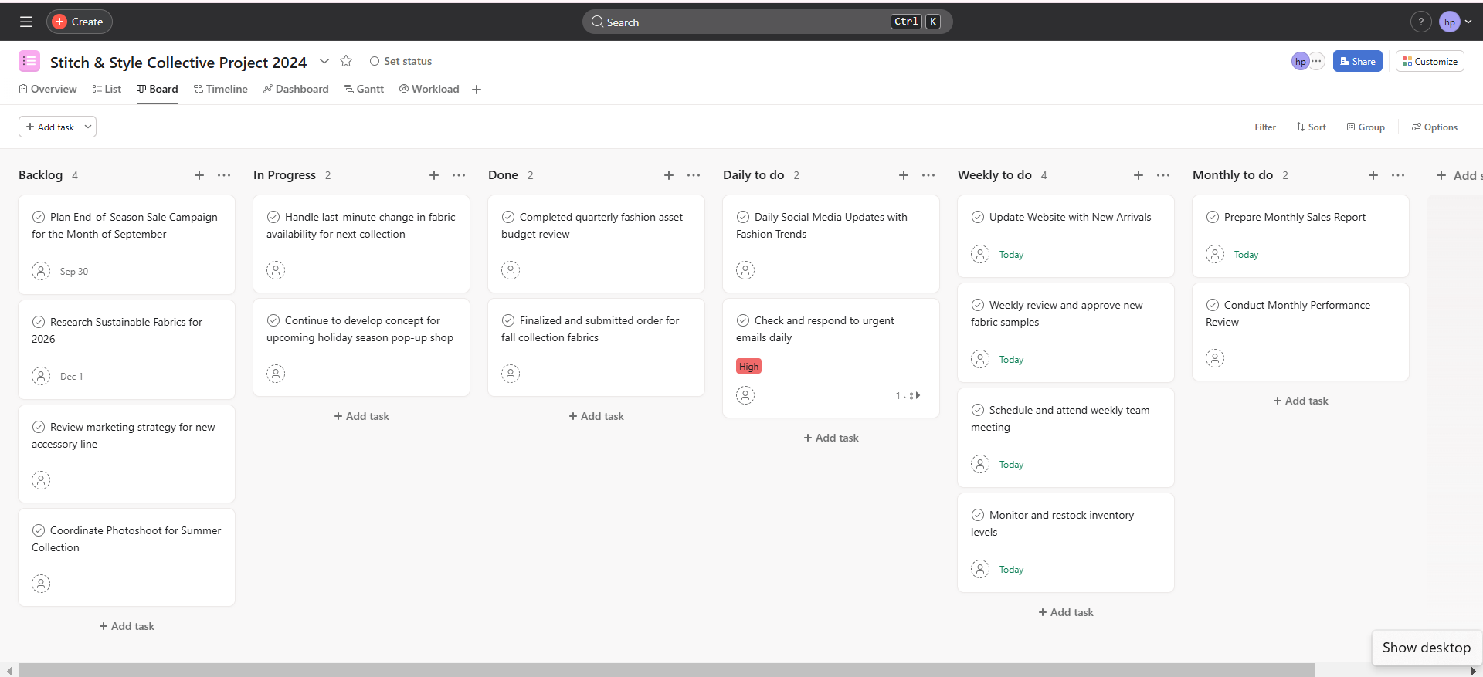
Task: Assign the Prepare Monthly Sales Report task
Action: [x=1214, y=254]
